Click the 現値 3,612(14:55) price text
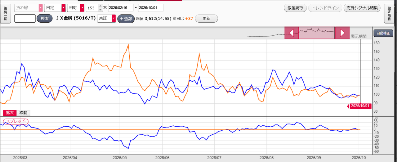 (x=154, y=19)
